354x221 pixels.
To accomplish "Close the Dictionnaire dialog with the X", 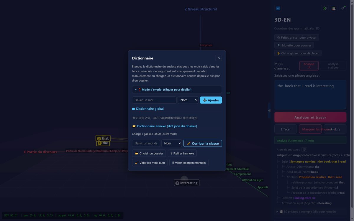I will click(219, 58).
